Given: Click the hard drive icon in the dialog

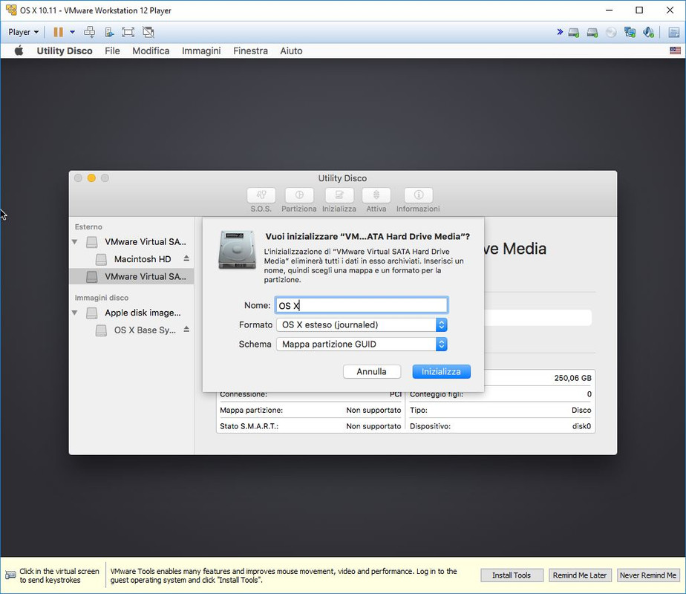Looking at the screenshot, I should (x=237, y=250).
